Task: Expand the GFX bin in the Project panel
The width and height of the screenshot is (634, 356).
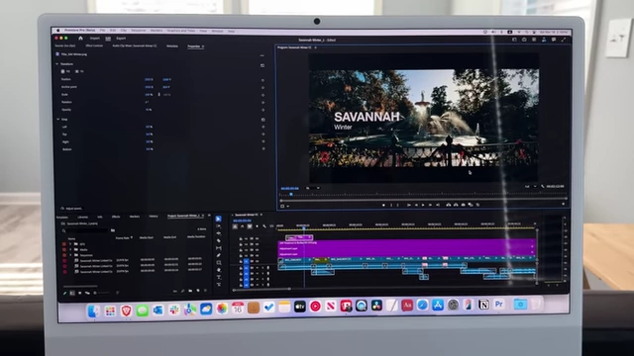Action: point(70,244)
